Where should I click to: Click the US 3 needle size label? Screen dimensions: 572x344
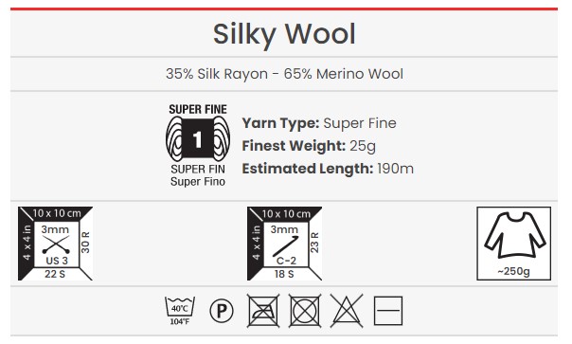tap(57, 261)
